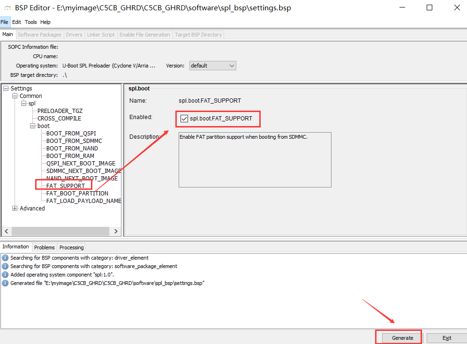Open the Edit menu
The image size is (467, 344).
tap(16, 22)
